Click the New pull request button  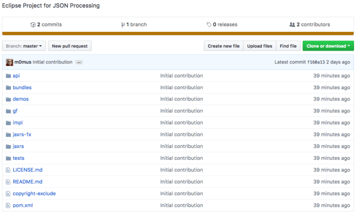click(x=70, y=46)
